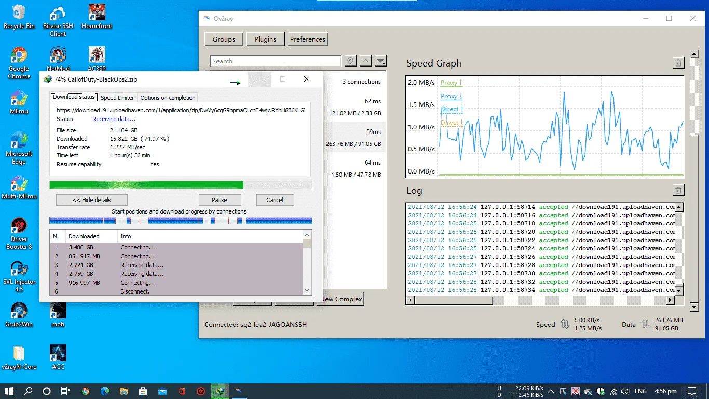Open the Office app from the taskbar
The width and height of the screenshot is (709, 399).
pos(182,391)
